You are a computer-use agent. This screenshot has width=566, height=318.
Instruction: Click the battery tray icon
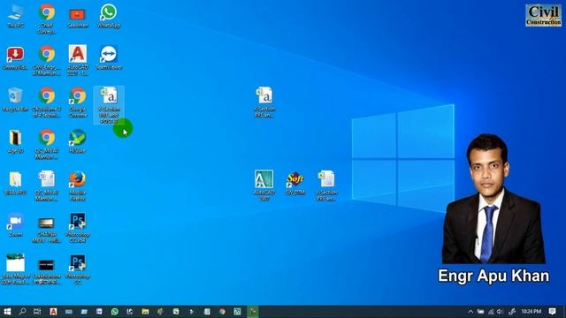[x=480, y=312]
